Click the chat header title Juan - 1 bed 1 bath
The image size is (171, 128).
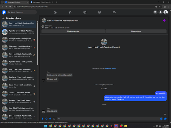(x=63, y=21)
